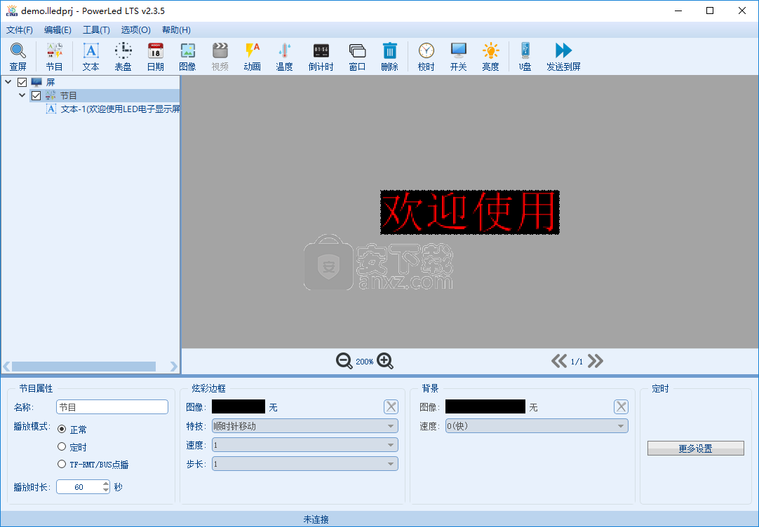759x527 pixels.
Task: Insert a 文本 text element
Action: 90,57
